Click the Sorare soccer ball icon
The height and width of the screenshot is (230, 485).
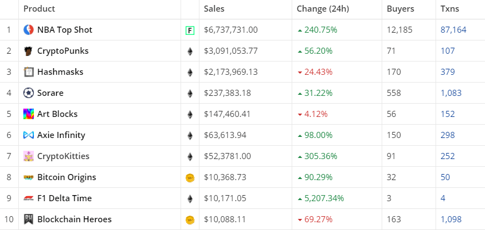[28, 93]
